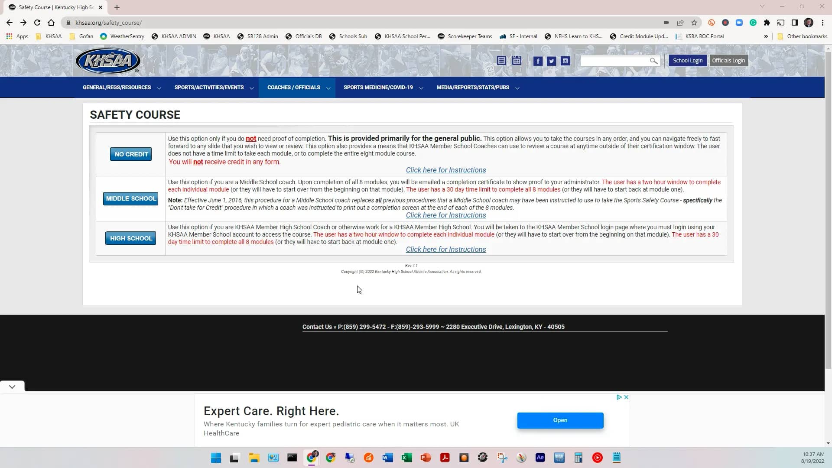Open the Windows Start menu
Image resolution: width=832 pixels, height=468 pixels.
click(x=216, y=458)
